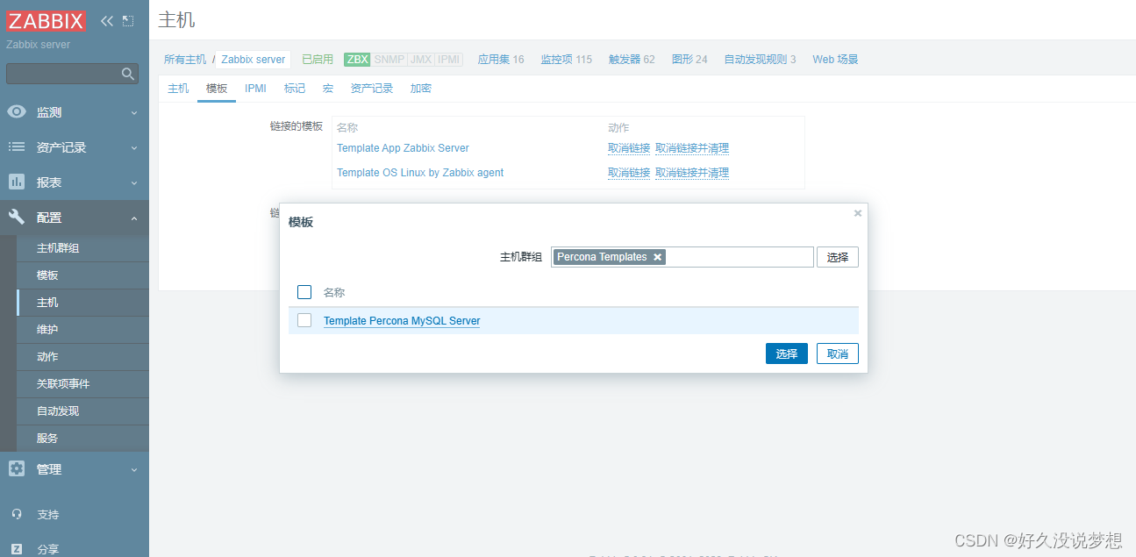Switch to the 主机 tab
Screen dimensions: 1136x557
pyautogui.click(x=178, y=89)
